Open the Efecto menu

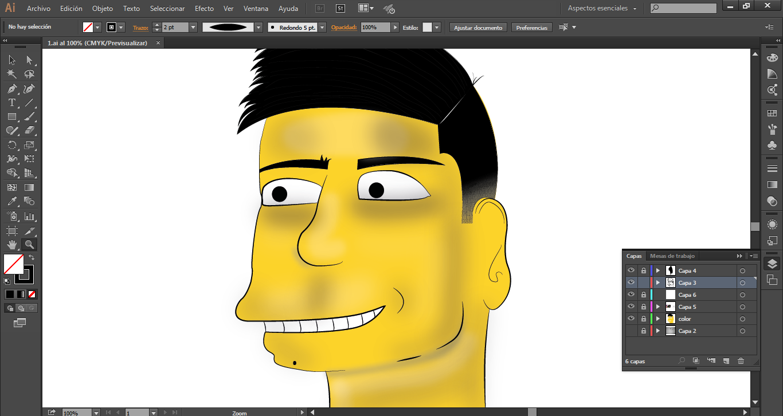pos(204,9)
